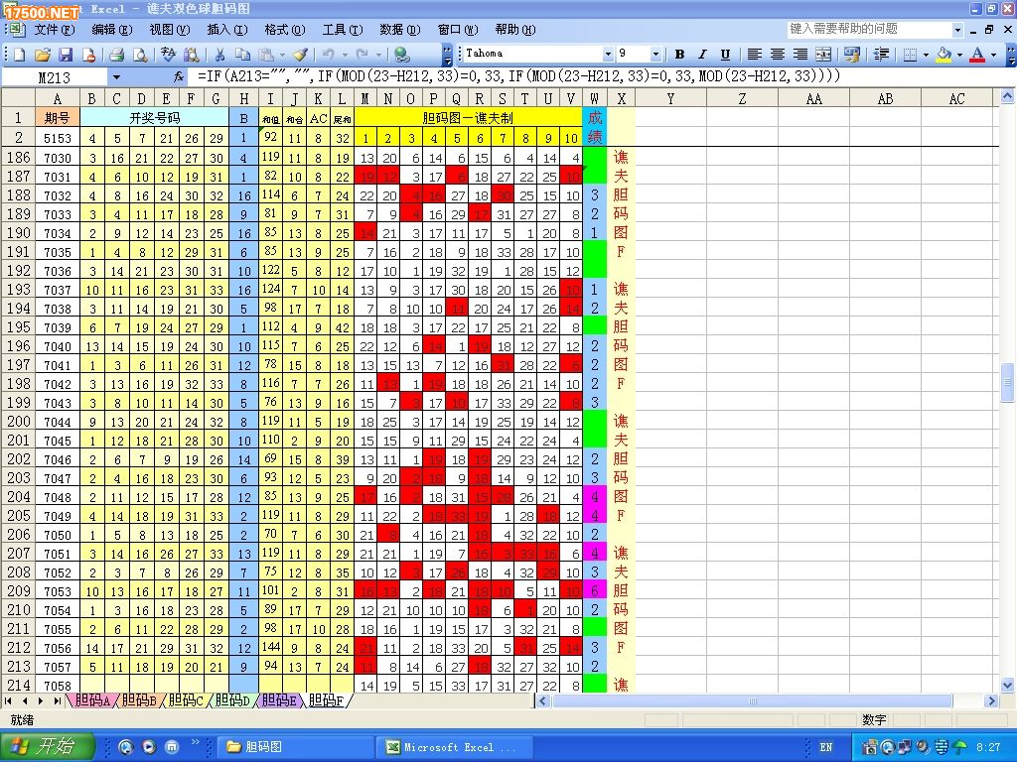Image resolution: width=1017 pixels, height=762 pixels.
Task: Align text left
Action: point(754,55)
